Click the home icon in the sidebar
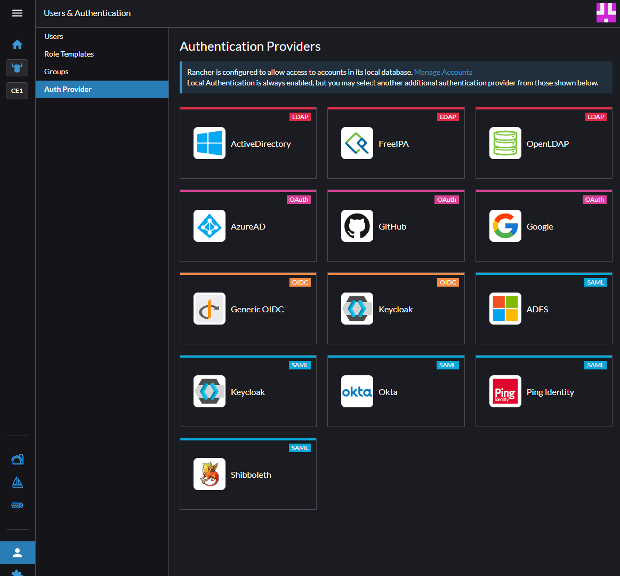Screen dimensions: 620x576 [x=17, y=45]
